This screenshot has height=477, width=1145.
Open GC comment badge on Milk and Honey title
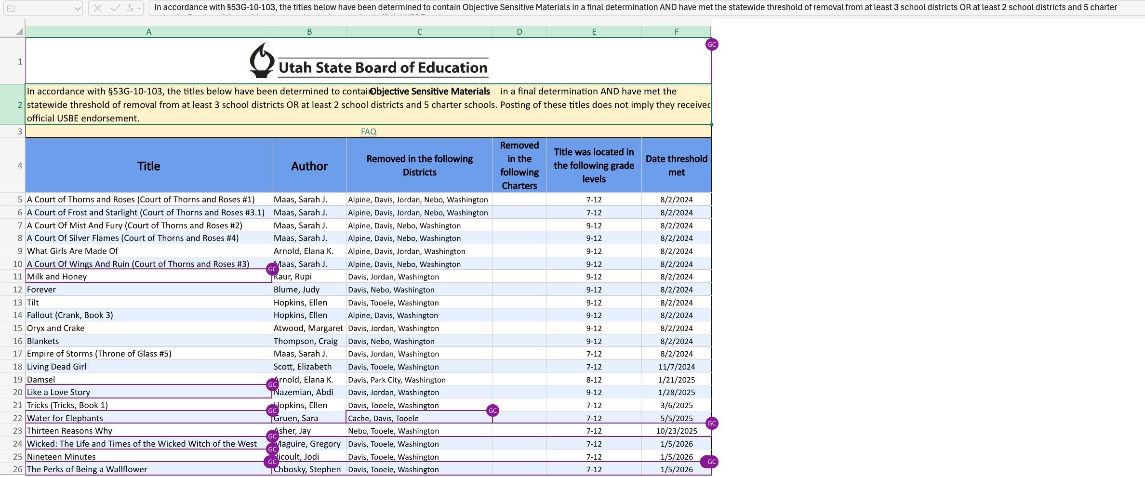pyautogui.click(x=272, y=269)
